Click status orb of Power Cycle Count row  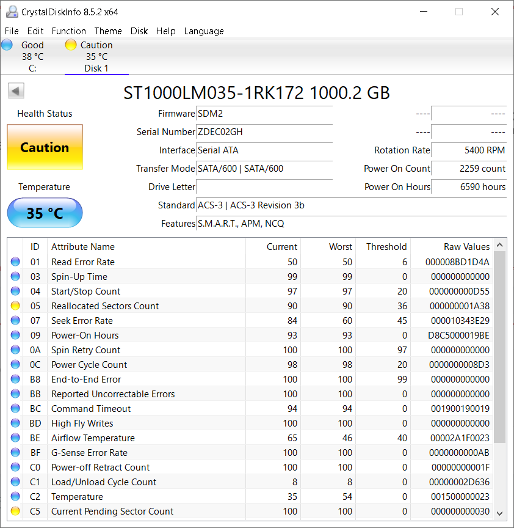click(x=15, y=364)
